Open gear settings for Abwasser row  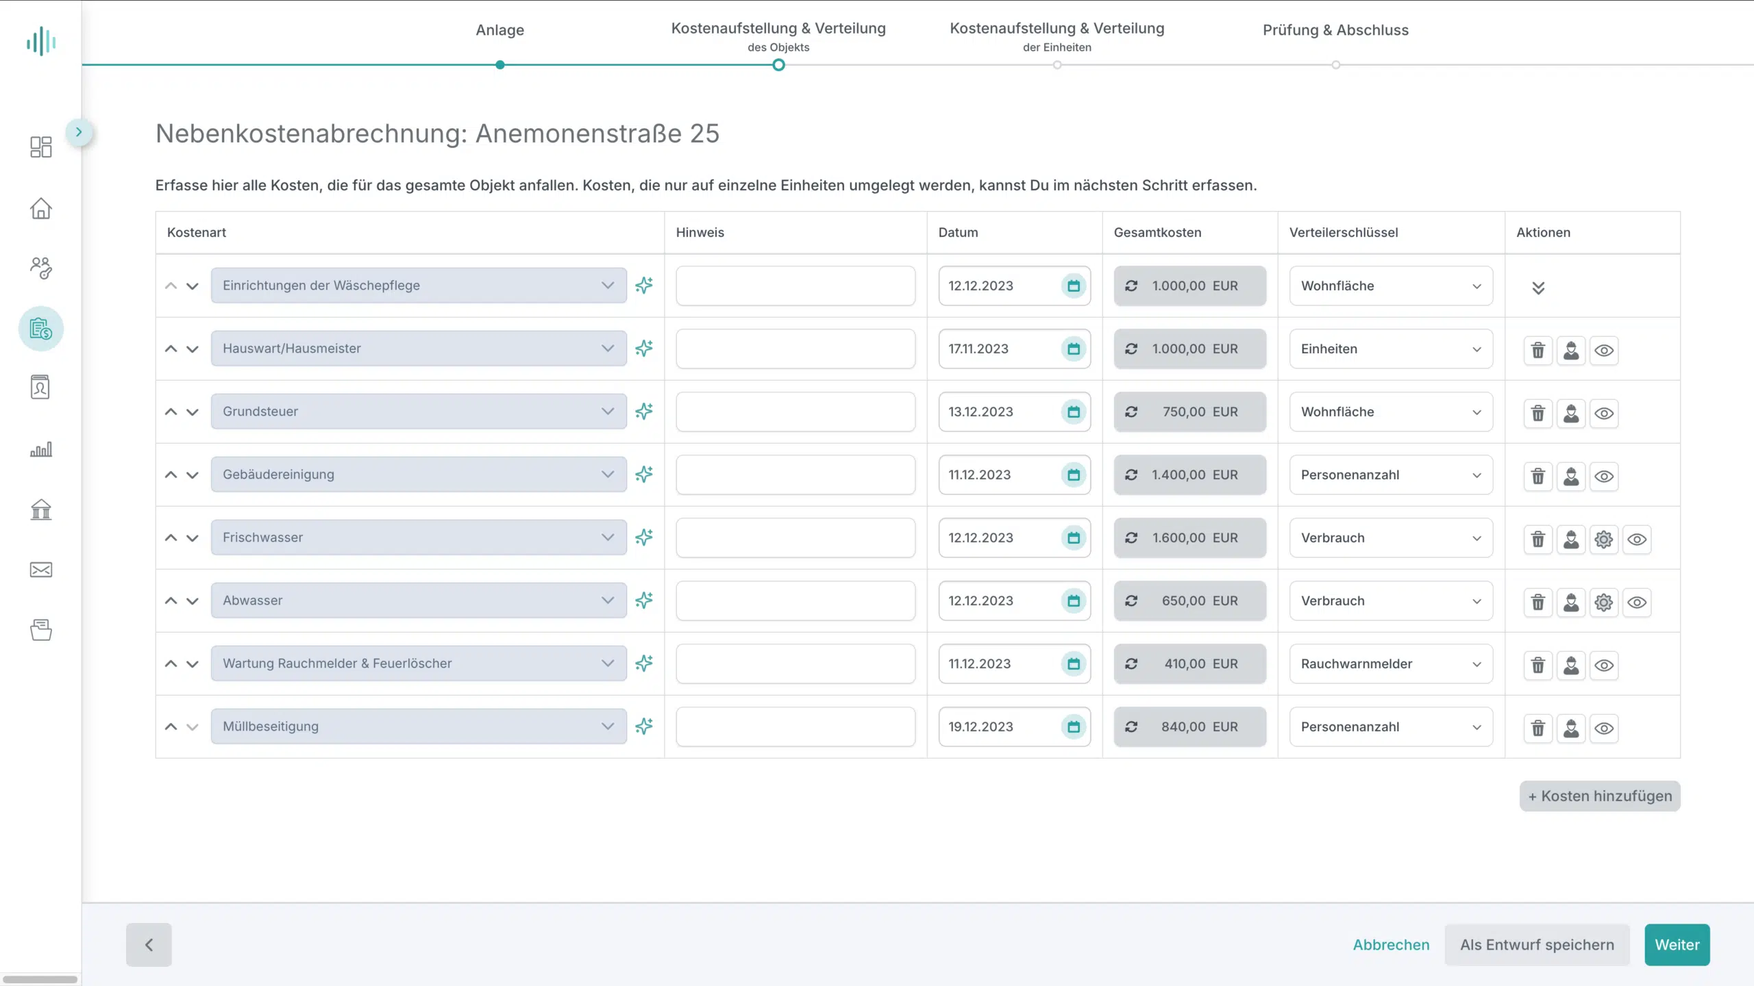click(1604, 602)
